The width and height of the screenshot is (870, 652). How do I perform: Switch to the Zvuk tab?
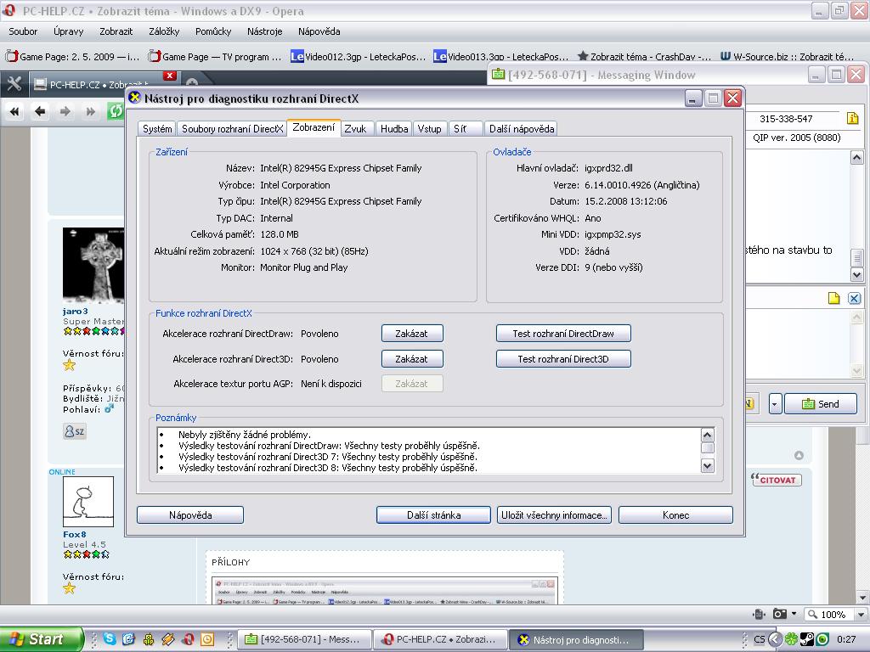point(355,129)
